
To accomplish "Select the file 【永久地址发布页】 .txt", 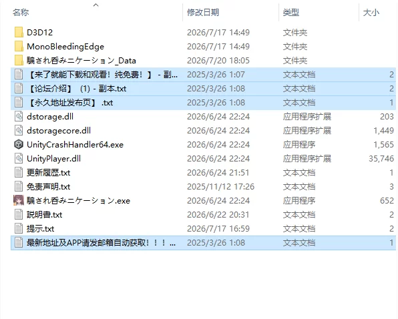I will click(70, 103).
